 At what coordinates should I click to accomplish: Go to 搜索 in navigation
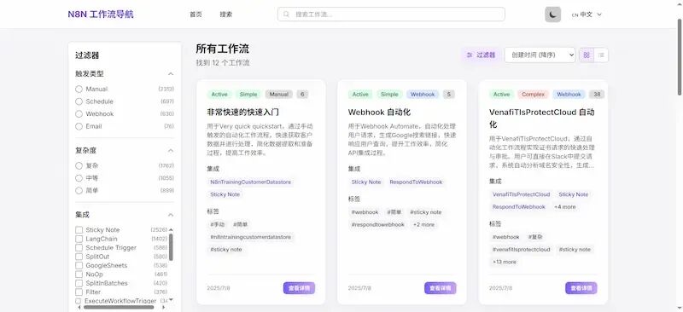click(x=226, y=14)
